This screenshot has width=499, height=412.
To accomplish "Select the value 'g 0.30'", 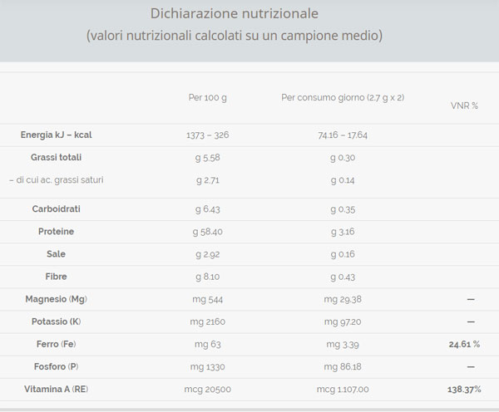I will click(x=343, y=158).
